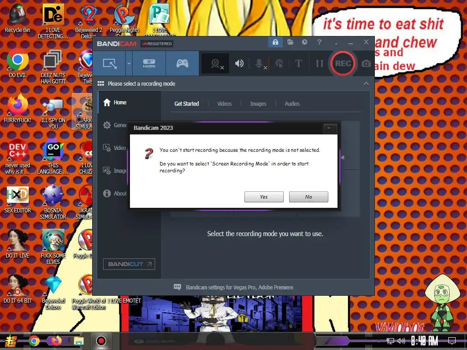Select the BOSNIA SIMULATOR desktop icon

(x=53, y=202)
